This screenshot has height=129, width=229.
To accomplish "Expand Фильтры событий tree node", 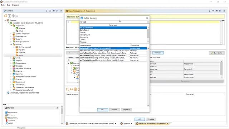I will [x=11, y=42].
